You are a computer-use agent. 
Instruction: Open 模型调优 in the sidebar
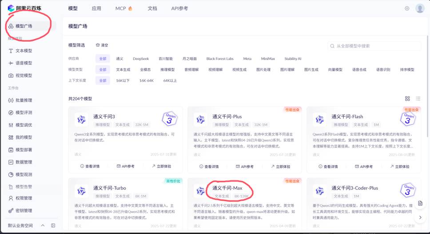coord(24,125)
